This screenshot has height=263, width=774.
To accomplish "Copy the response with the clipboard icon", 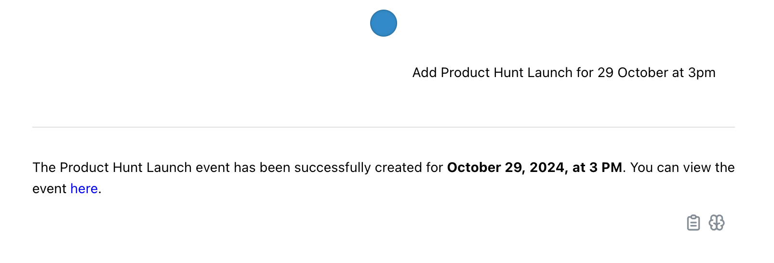I will 693,223.
